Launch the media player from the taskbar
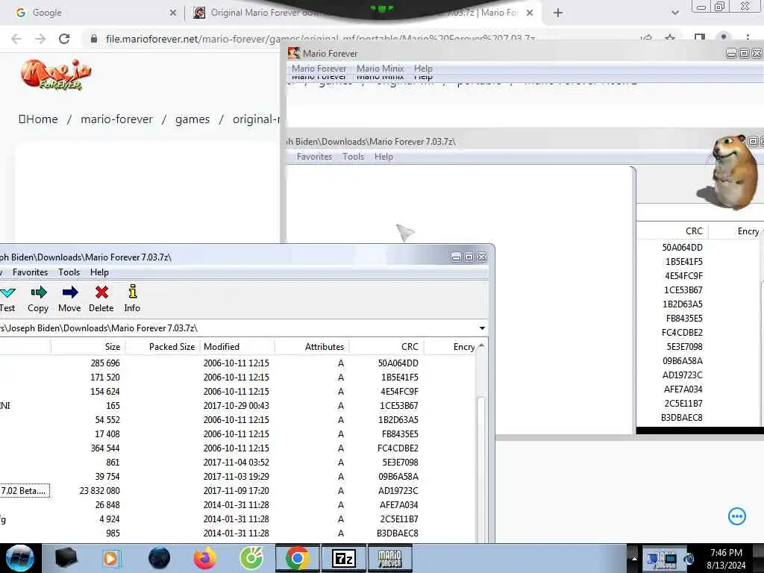This screenshot has width=764, height=573. coord(110,558)
